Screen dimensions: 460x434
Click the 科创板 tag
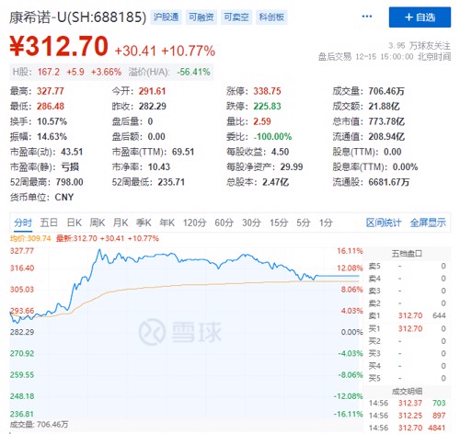(x=271, y=17)
